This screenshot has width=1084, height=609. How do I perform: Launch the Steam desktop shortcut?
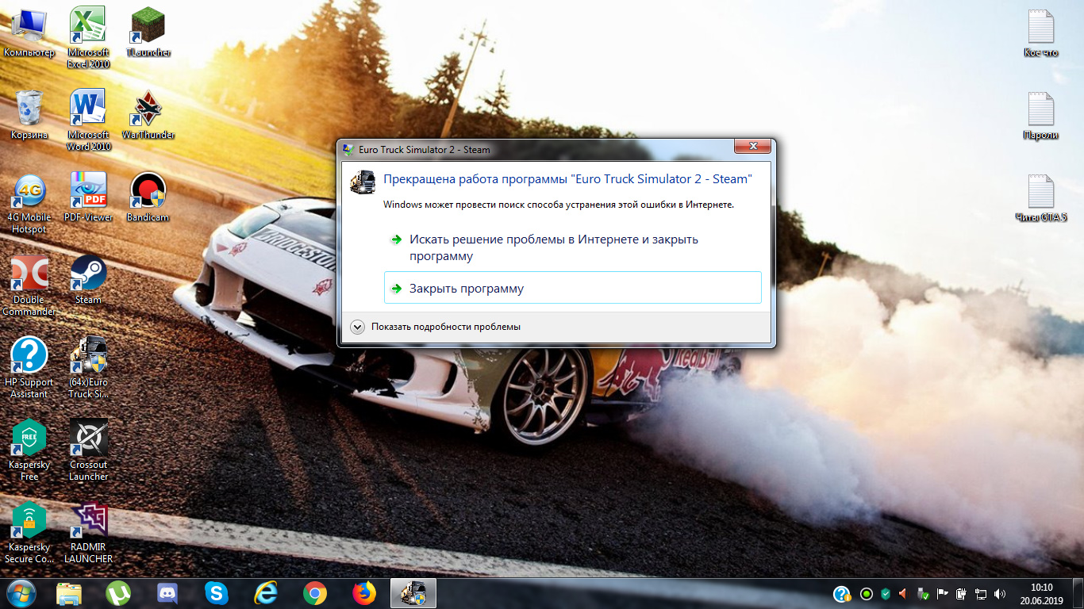pyautogui.click(x=88, y=280)
